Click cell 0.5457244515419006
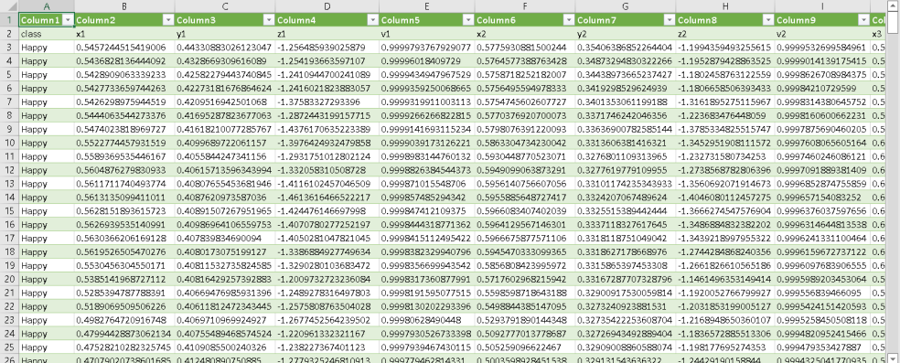This screenshot has height=363, width=900. 124,47
